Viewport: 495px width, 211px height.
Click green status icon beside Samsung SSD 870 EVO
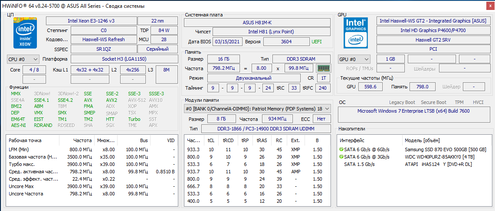(x=341, y=149)
